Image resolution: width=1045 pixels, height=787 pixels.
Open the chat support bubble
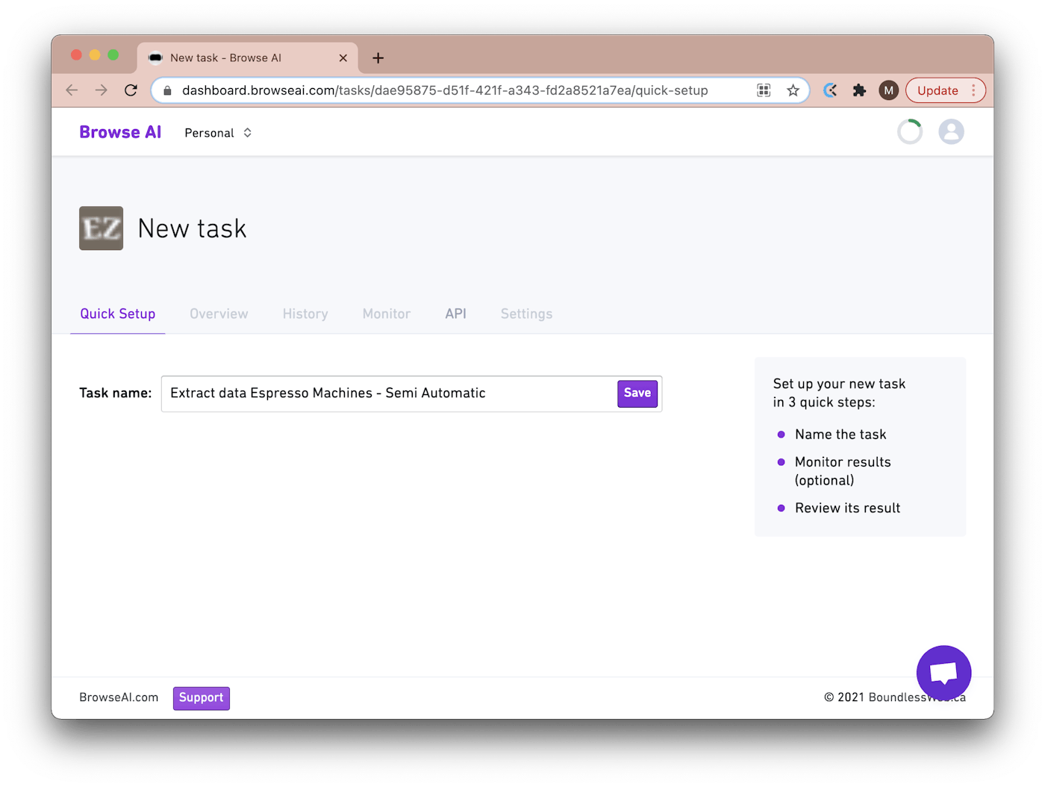click(944, 673)
